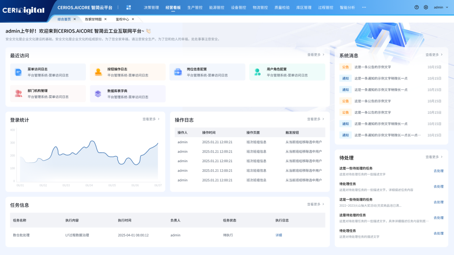This screenshot has width=454, height=255.
Task: Click 去处理 for the first pending task
Action: (438, 171)
